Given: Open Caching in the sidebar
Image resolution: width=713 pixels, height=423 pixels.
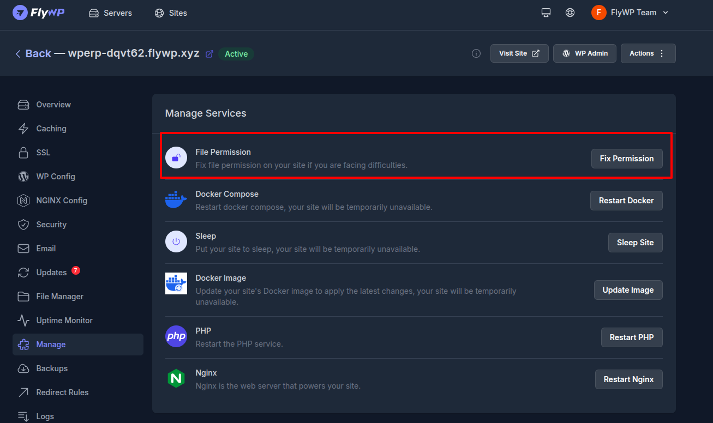Looking at the screenshot, I should tap(78, 129).
